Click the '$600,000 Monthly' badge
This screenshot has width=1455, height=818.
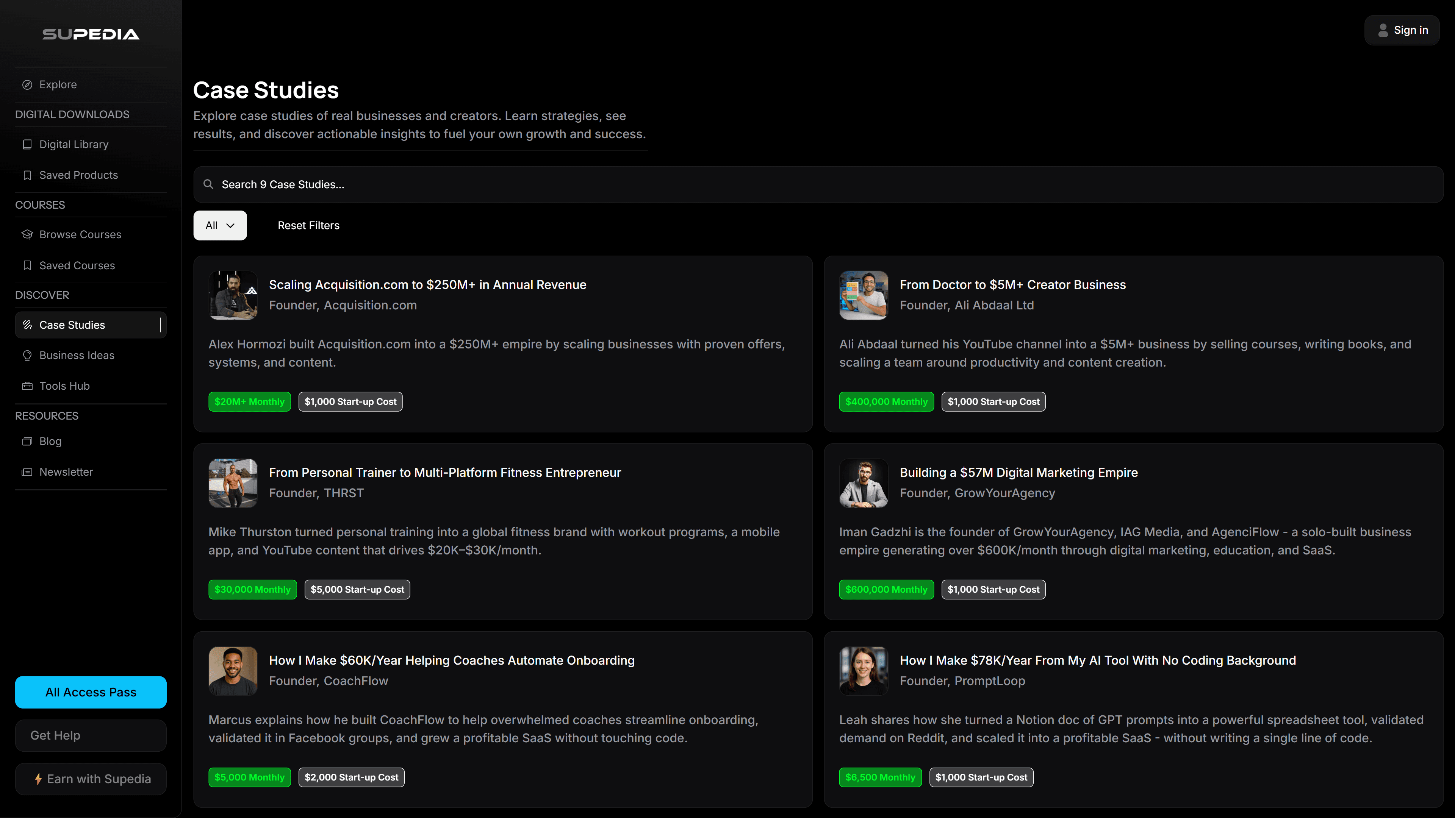point(887,590)
